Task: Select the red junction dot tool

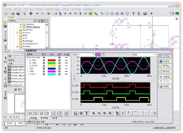Action: (65, 13)
